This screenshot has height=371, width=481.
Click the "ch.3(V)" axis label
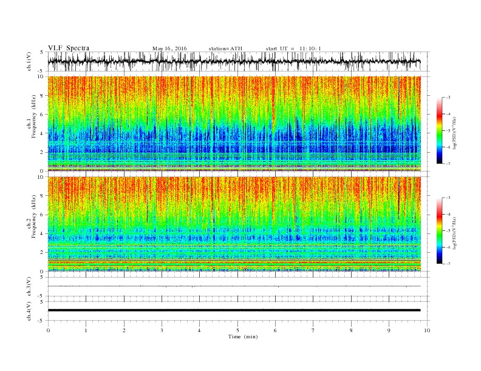29,287
